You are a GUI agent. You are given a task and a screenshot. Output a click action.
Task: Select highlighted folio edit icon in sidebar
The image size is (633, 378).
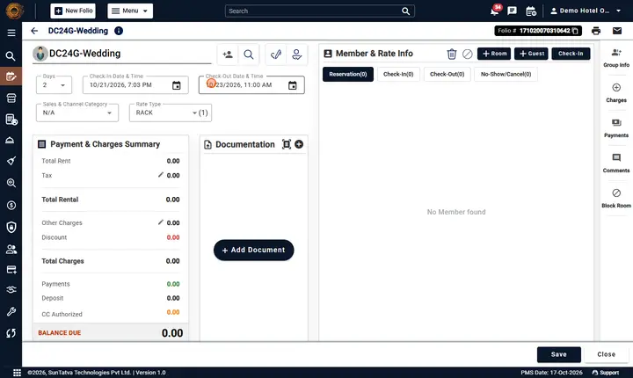tap(11, 76)
